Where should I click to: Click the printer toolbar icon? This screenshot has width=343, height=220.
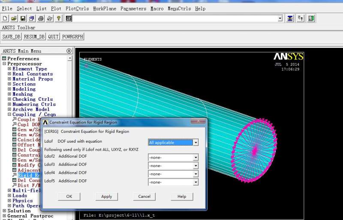coord(41,18)
